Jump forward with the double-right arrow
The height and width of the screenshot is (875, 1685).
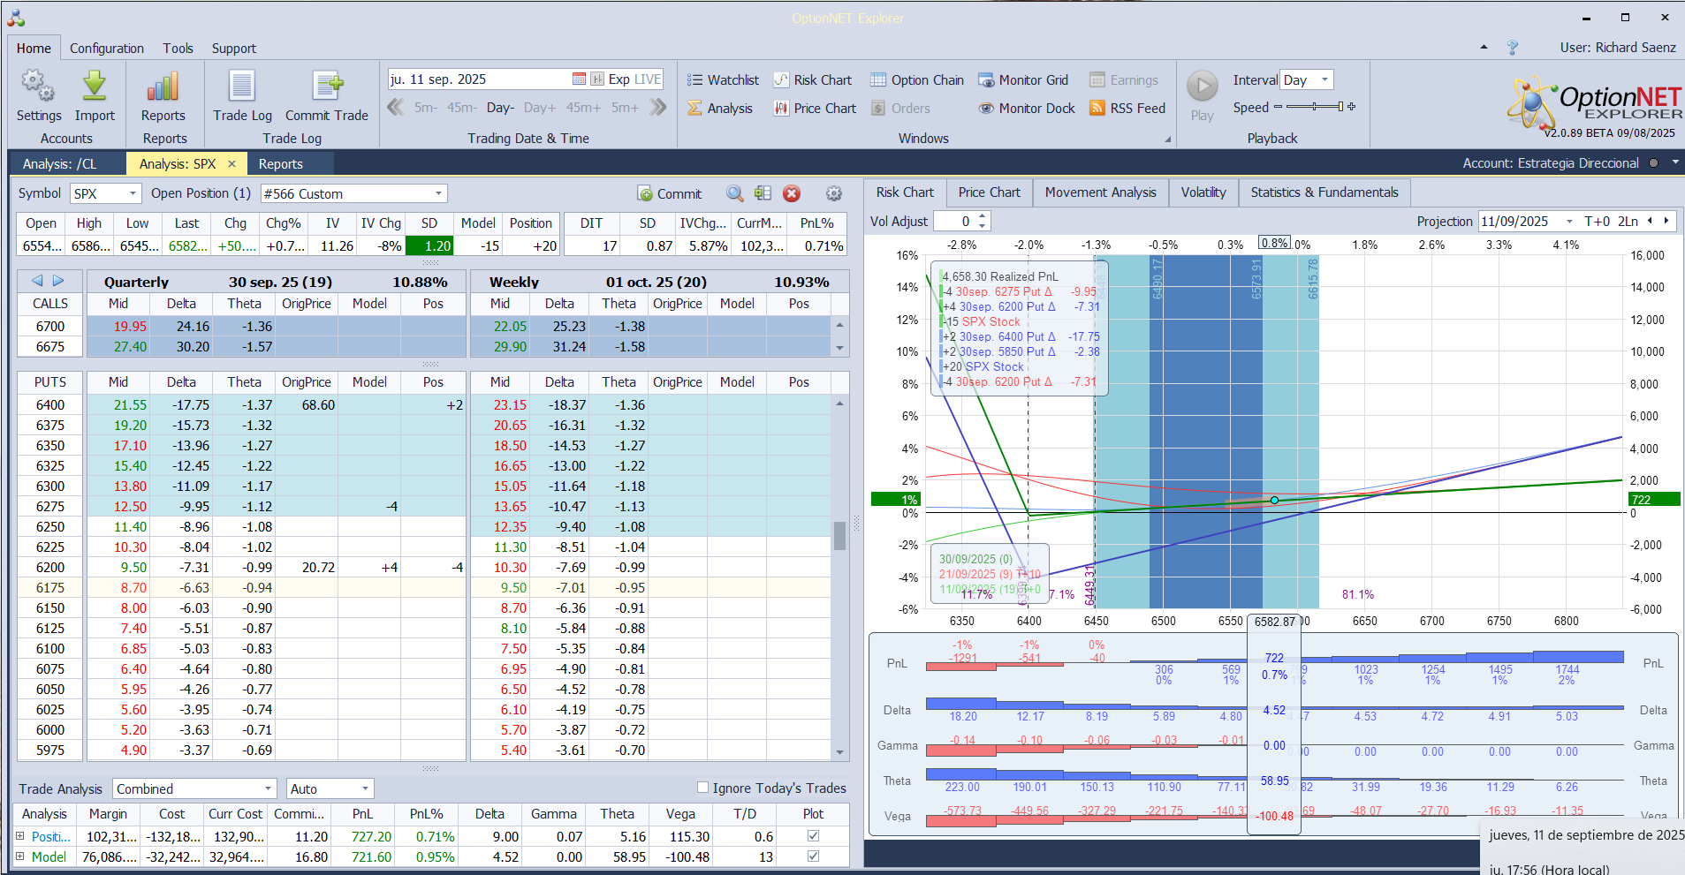click(657, 108)
